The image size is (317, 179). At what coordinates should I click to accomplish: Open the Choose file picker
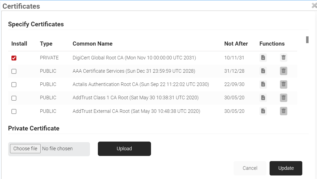tap(25, 149)
